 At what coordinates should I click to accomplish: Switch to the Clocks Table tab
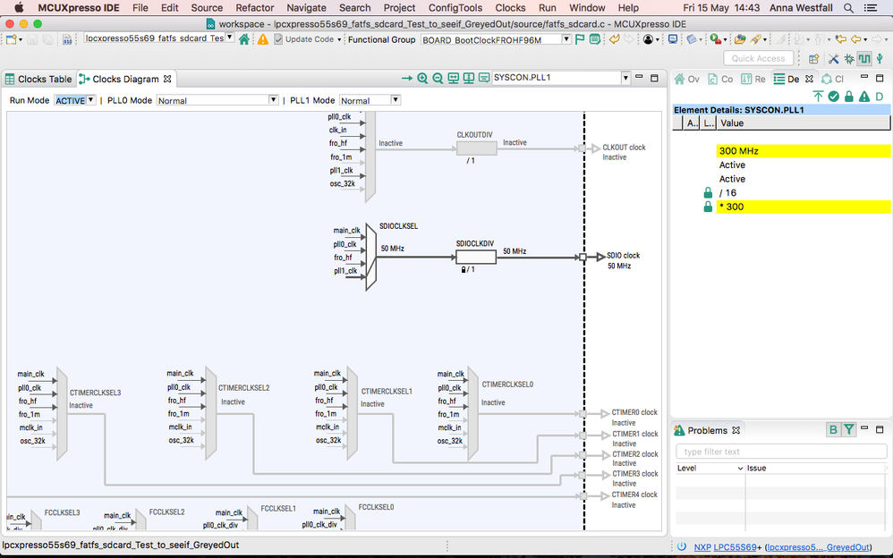pyautogui.click(x=38, y=79)
